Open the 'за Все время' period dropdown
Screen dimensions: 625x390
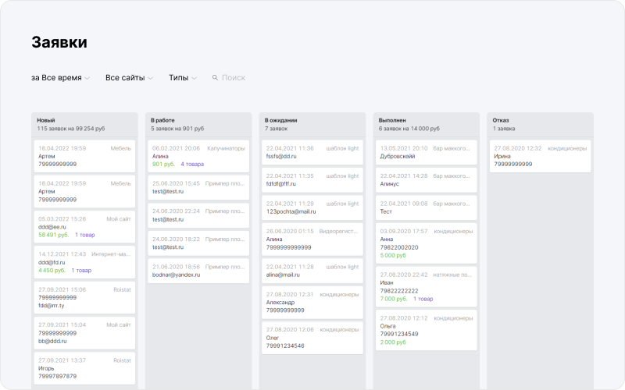click(x=60, y=78)
